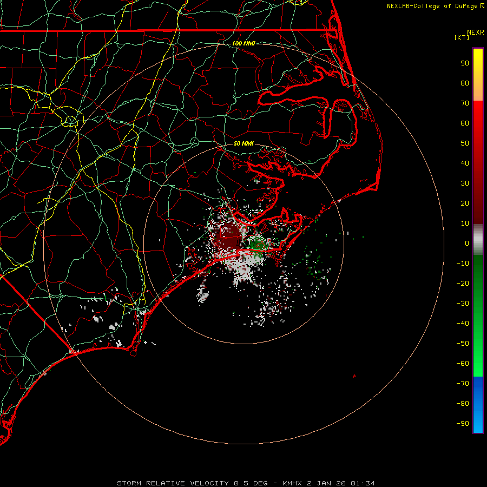The width and height of the screenshot is (487, 487).
Task: Click the 100 NMI range ring label
Action: click(243, 43)
